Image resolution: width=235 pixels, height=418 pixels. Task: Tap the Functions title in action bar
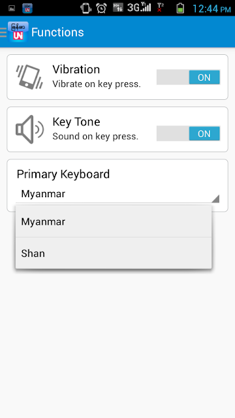(x=57, y=32)
